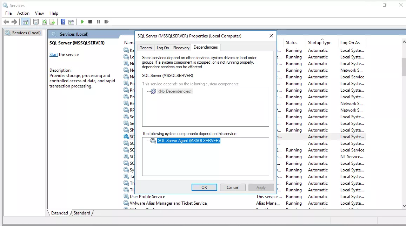This screenshot has width=406, height=226.
Task: Click the Stop Service square icon
Action: click(x=90, y=22)
